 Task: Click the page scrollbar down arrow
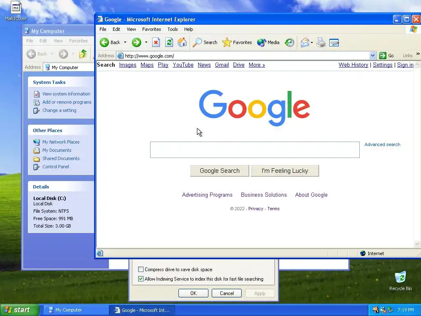[x=417, y=244]
